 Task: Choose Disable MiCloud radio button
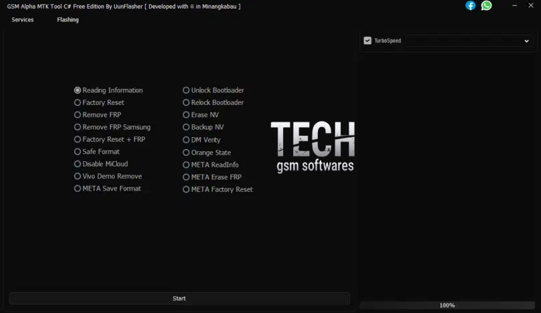point(101,164)
